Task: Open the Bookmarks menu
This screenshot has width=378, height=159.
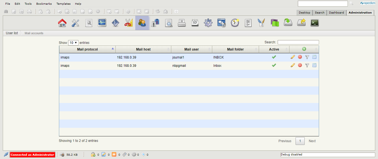Action: pyautogui.click(x=44, y=4)
